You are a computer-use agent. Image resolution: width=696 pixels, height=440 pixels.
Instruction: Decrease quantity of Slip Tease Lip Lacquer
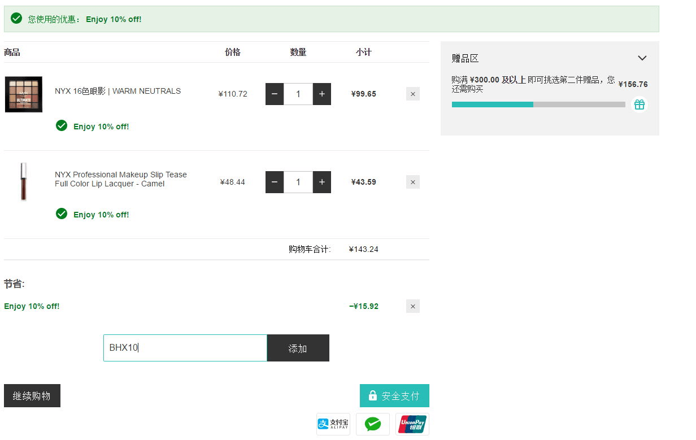275,182
